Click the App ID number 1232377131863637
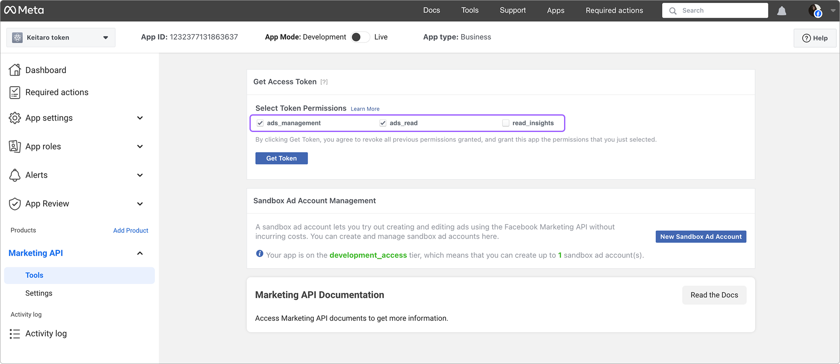840x364 pixels. [204, 37]
